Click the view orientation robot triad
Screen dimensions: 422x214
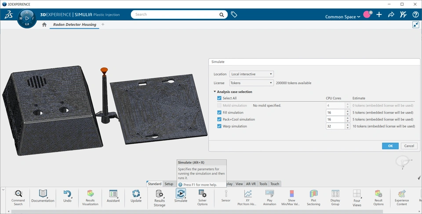(403, 162)
